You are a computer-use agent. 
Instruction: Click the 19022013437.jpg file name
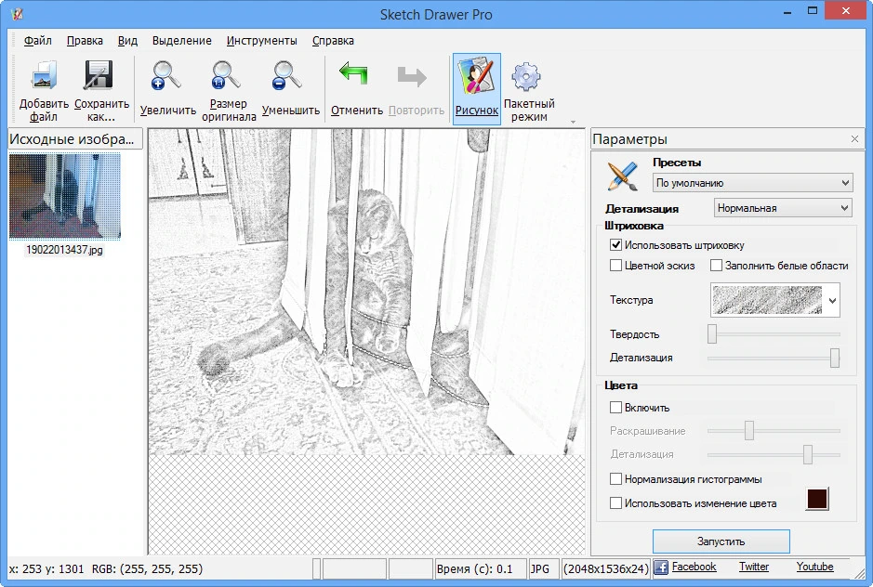64,250
